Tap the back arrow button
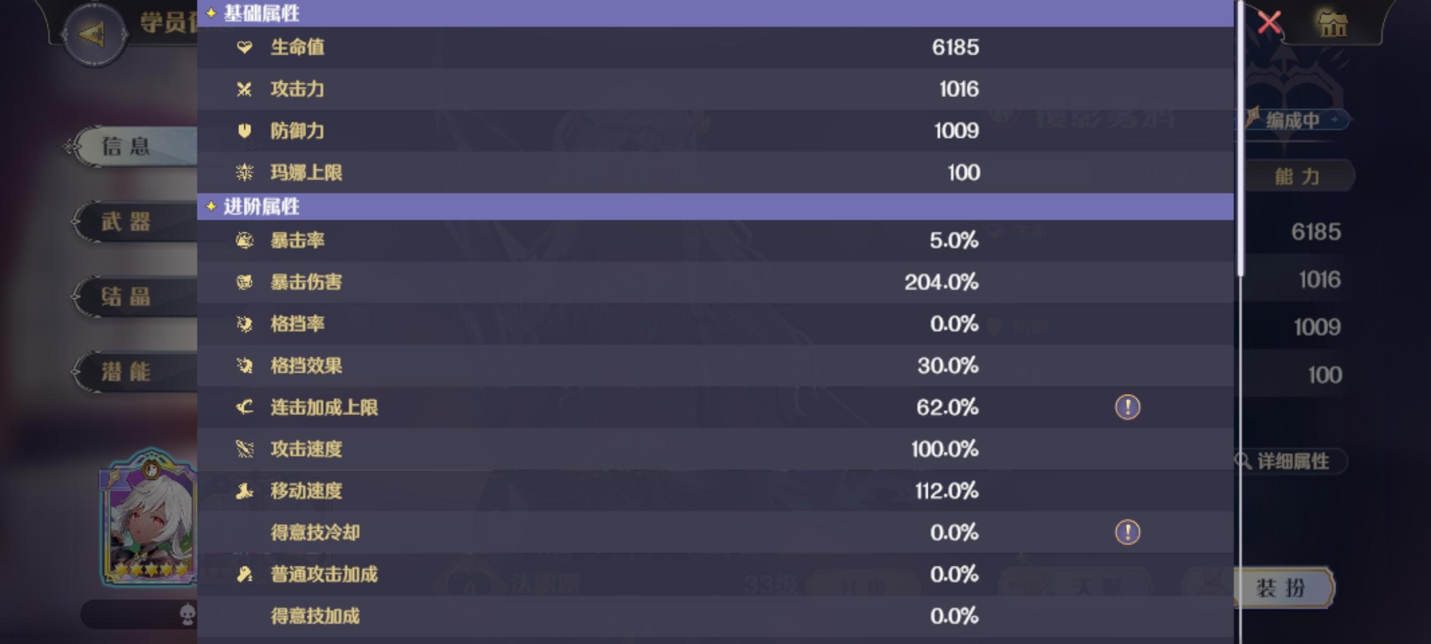Screen dimensions: 1431x644 click(93, 33)
